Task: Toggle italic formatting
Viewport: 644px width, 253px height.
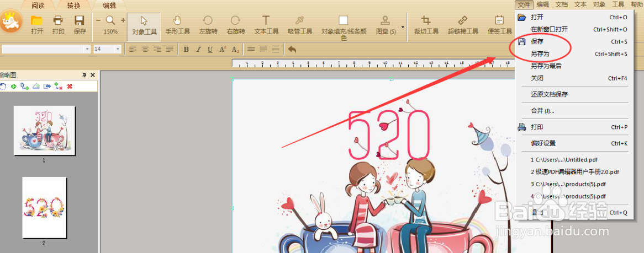Action: [198, 49]
